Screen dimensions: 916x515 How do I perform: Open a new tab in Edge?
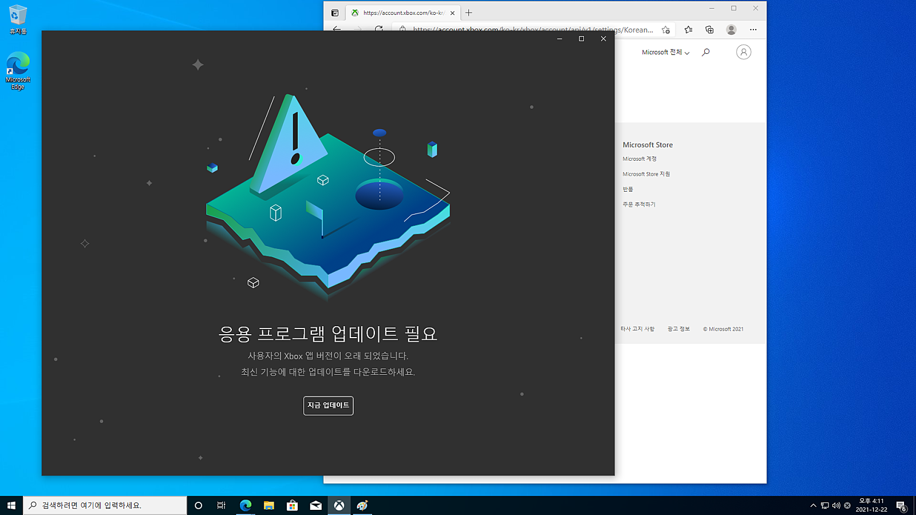[x=469, y=13]
